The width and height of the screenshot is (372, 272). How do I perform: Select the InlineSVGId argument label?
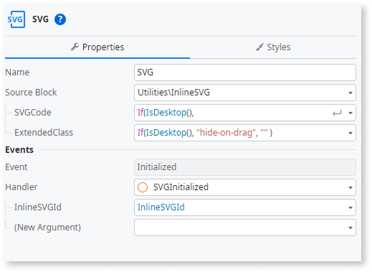(38, 207)
